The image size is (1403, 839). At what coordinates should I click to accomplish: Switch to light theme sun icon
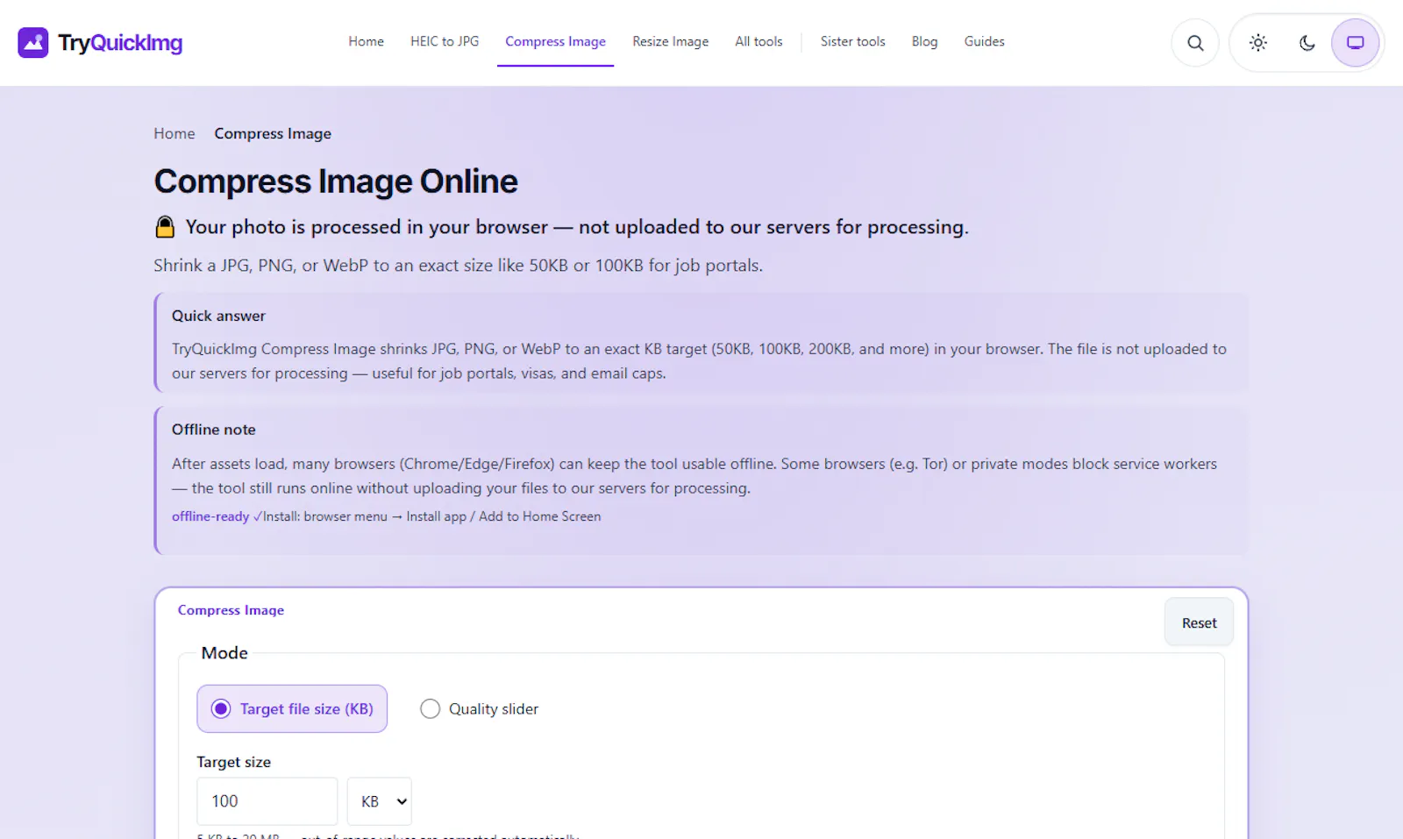[1258, 43]
